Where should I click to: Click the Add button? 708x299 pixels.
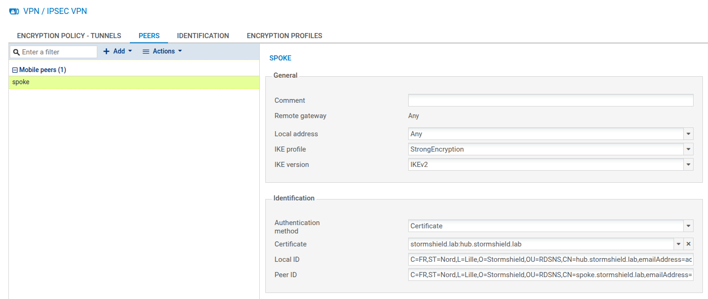pyautogui.click(x=116, y=51)
